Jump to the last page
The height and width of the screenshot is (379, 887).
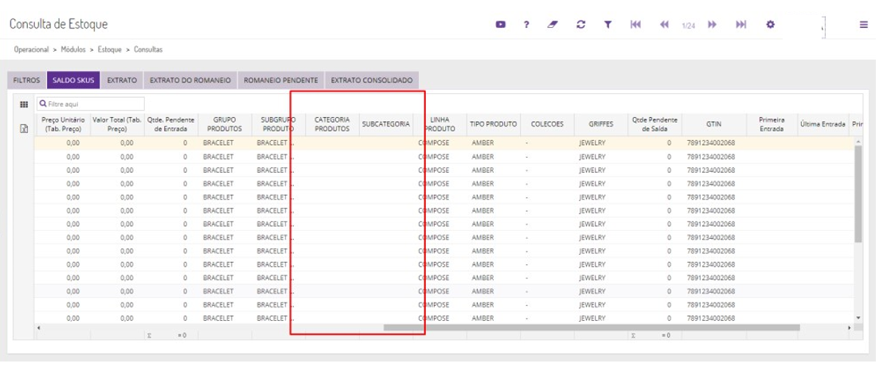point(740,25)
